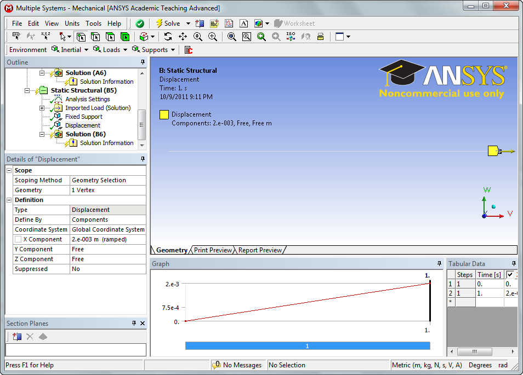Open the Extend Selection dropdown
Screen dimensions: 523x375
click(x=153, y=37)
